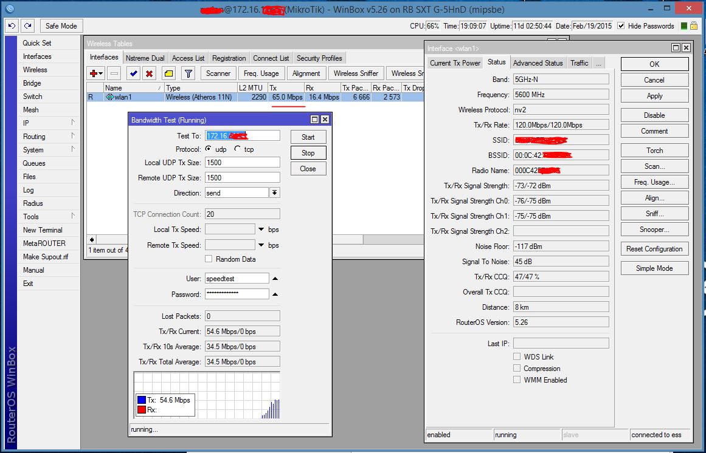Click the redo arrow icon

click(27, 26)
